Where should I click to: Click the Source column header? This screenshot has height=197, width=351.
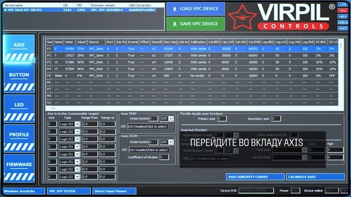pos(97,42)
